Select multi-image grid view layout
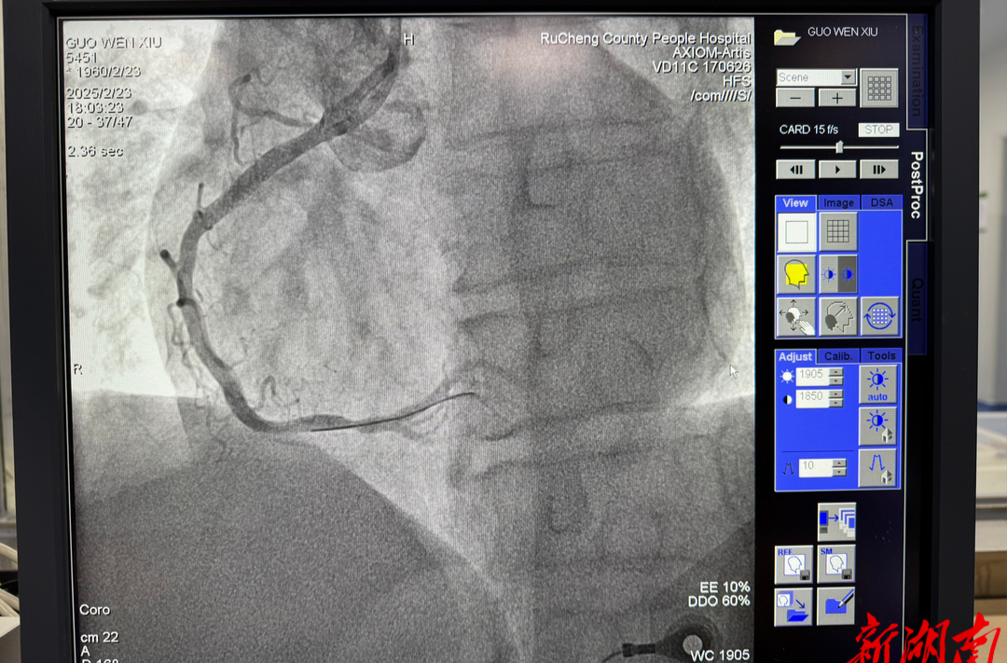 pos(838,232)
